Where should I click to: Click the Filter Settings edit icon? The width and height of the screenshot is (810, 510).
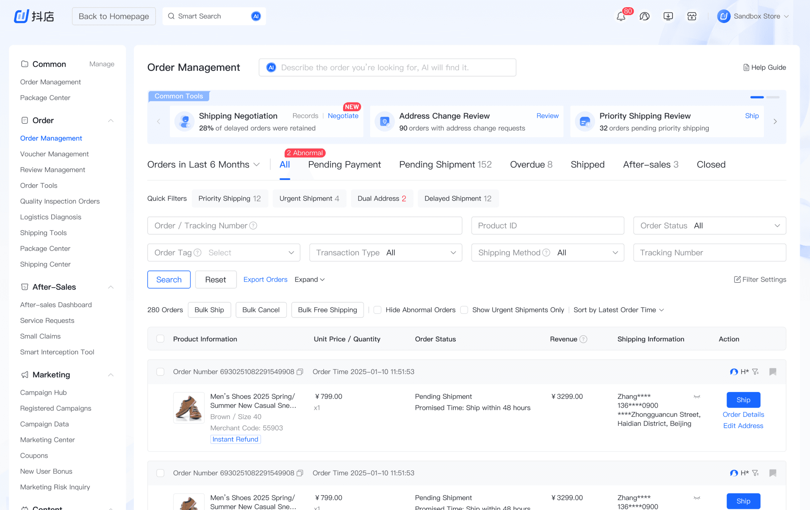click(737, 280)
